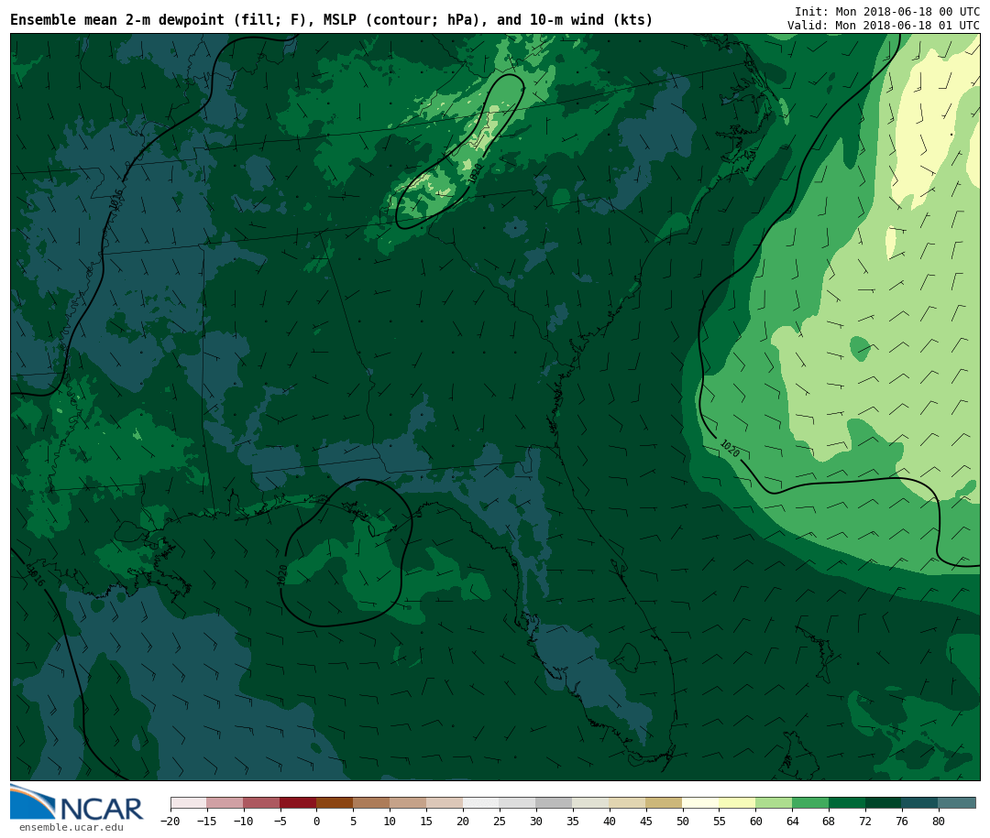
Task: Select the Init time label at top right
Action: tap(886, 12)
